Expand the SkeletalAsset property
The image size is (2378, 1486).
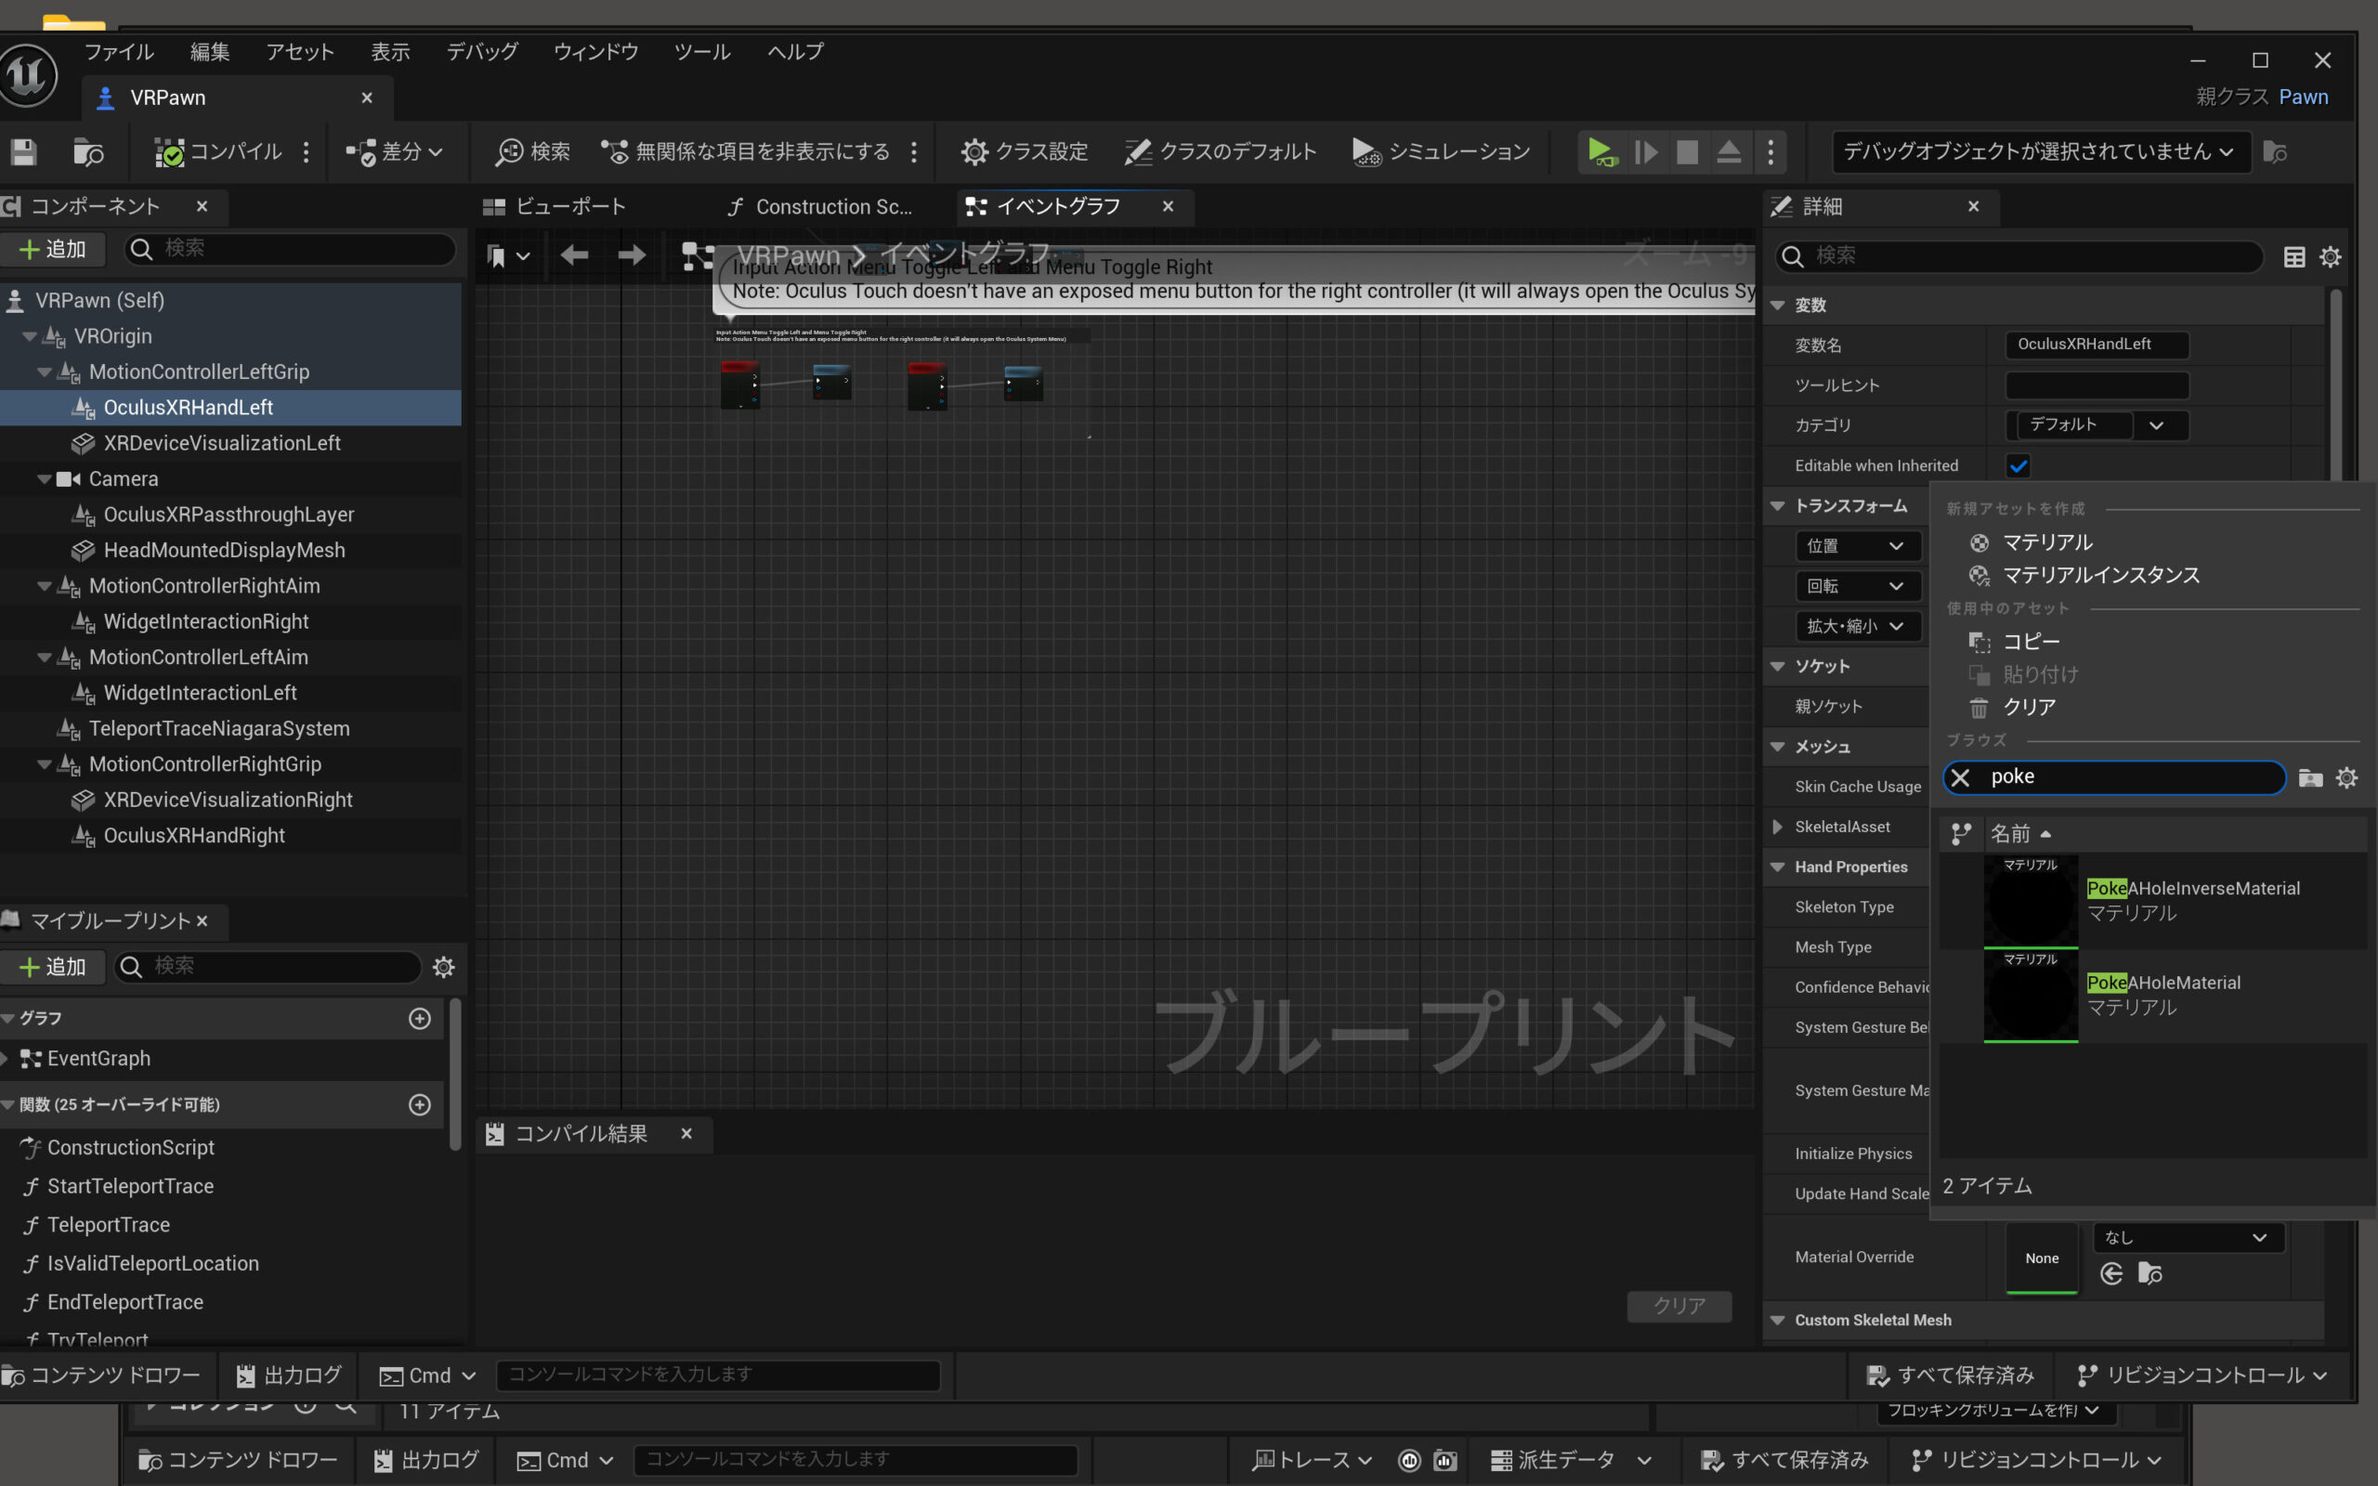pos(1777,827)
